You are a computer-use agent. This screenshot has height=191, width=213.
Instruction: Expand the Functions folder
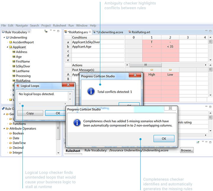[7, 124]
